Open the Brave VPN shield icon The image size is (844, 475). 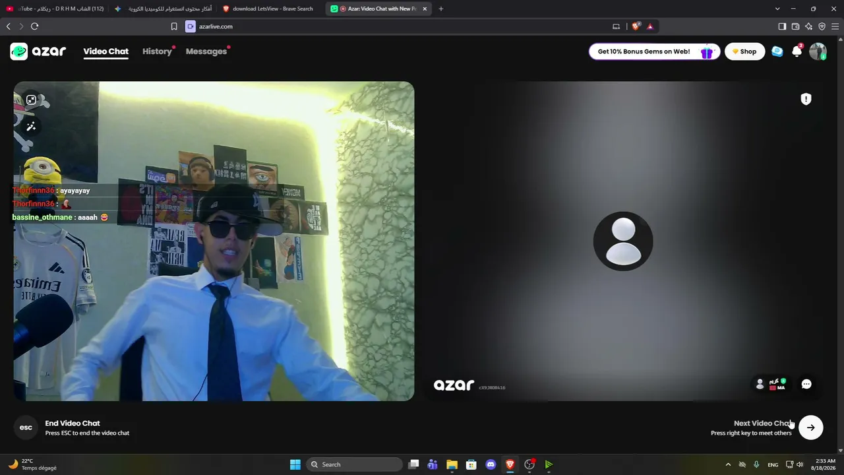[x=822, y=26]
